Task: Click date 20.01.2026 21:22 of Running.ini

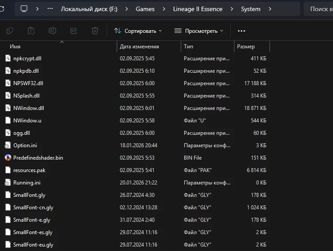Action: tap(139, 183)
